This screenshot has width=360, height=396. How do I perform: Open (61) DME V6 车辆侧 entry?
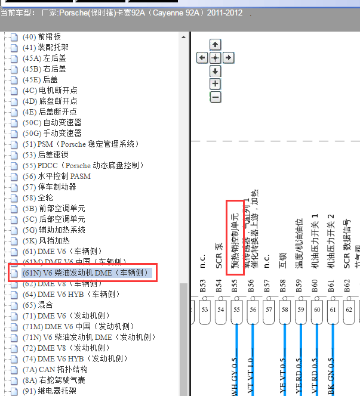[62, 252]
